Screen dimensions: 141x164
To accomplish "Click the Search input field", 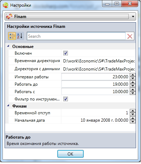I will tap(76, 36).
